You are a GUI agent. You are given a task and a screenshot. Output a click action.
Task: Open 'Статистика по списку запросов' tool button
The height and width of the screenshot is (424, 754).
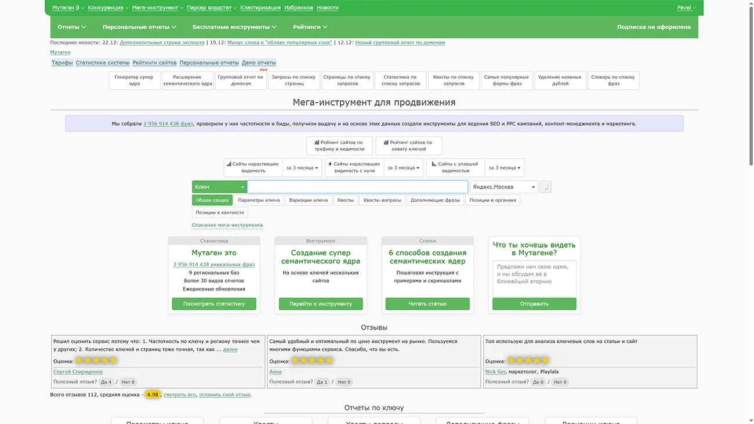point(401,81)
